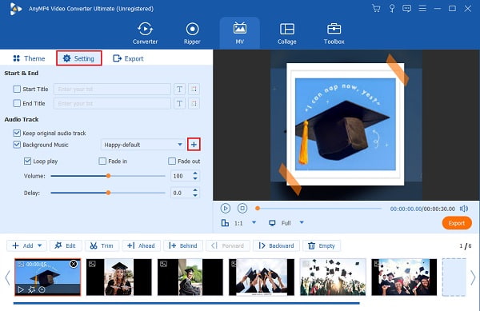The height and width of the screenshot is (311, 480).
Task: Disable the Loop play checkbox
Action: 27,161
